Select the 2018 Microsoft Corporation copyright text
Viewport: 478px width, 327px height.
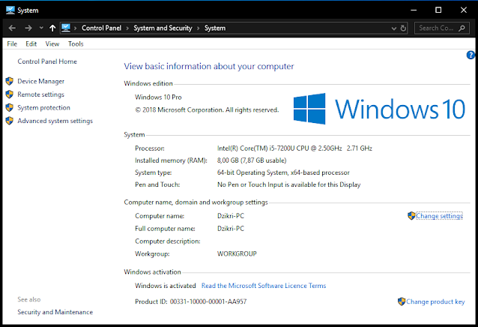[207, 109]
